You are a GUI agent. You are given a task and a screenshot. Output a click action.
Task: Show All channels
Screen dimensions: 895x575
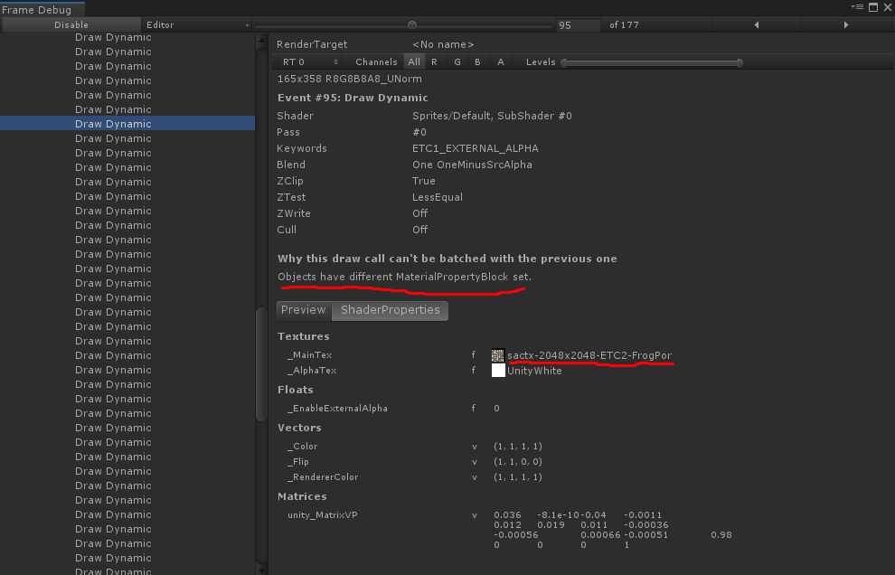tap(414, 61)
